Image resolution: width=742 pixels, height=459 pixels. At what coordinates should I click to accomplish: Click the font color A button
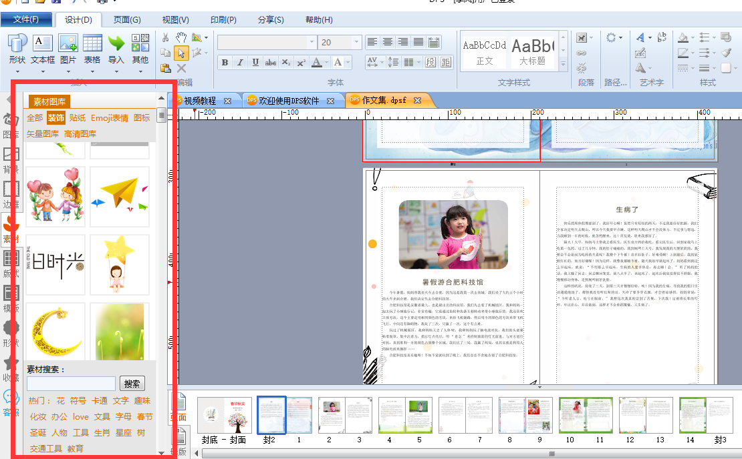(317, 62)
